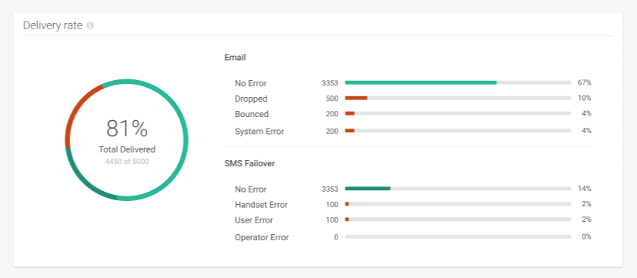Click the Dropped row label

251,99
